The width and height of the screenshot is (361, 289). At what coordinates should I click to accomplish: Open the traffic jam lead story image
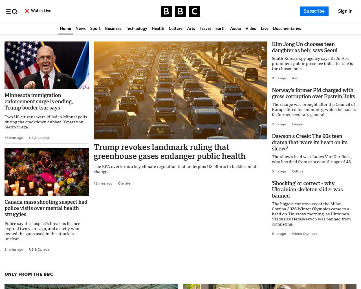[x=180, y=90]
